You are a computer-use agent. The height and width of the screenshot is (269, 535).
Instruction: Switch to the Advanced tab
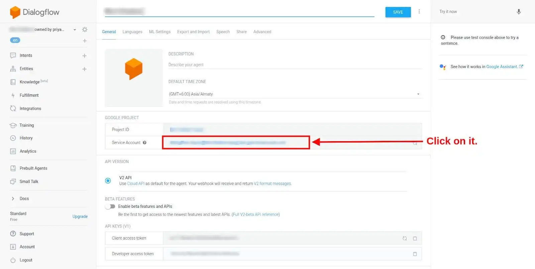[262, 32]
